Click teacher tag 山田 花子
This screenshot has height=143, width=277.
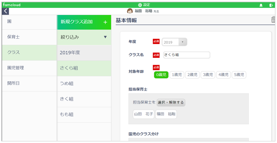coord(143,114)
